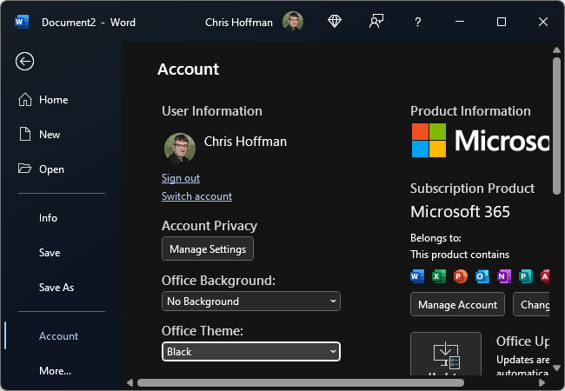Screen dimensions: 565x391
Task: Click the Microsoft Premium diamond icon
Action: [335, 22]
